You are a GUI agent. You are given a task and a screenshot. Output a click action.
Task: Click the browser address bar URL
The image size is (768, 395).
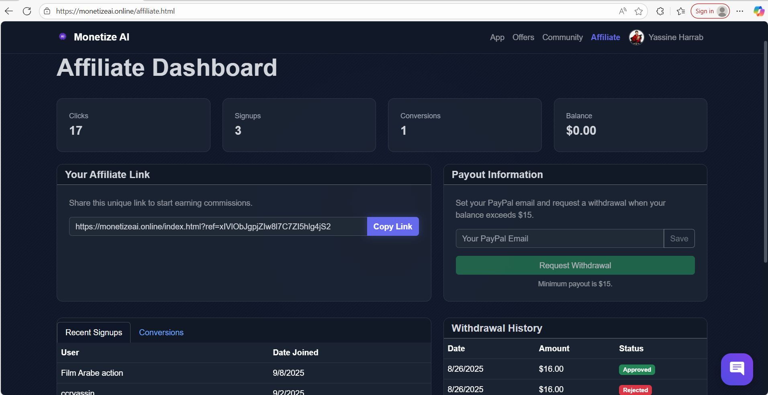point(115,11)
